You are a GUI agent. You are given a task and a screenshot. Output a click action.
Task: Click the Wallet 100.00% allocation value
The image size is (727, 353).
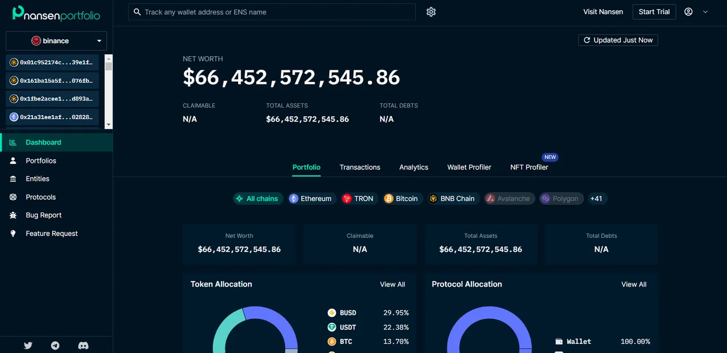click(x=636, y=342)
